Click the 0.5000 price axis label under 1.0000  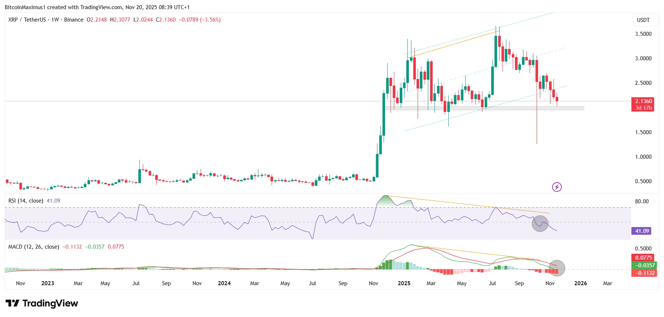643,181
